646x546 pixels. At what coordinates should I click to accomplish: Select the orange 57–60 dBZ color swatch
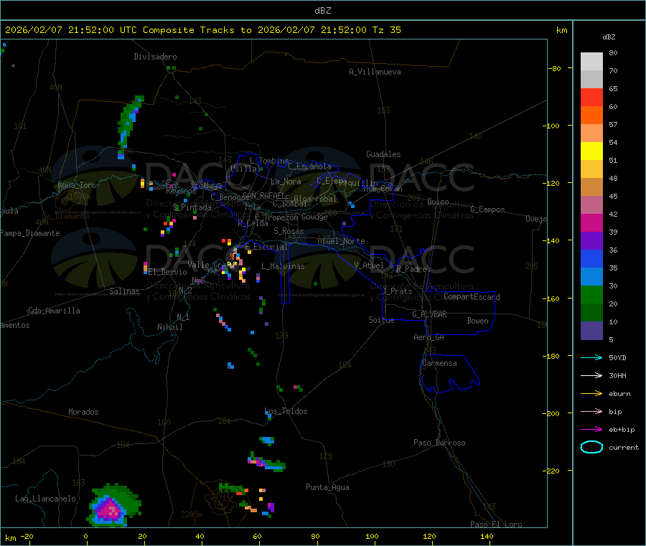point(591,116)
